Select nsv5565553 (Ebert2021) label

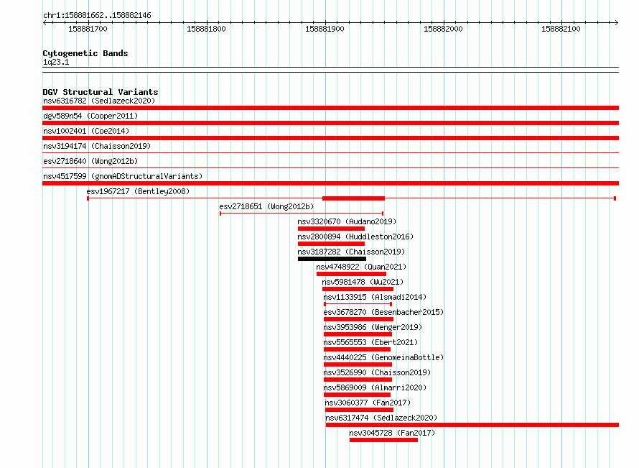pos(370,342)
